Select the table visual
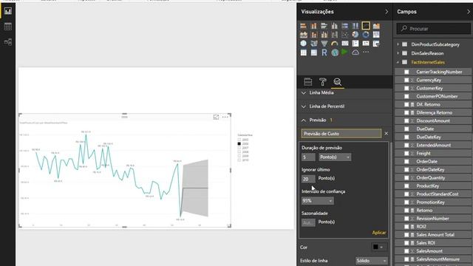The height and width of the screenshot is (266, 473). [304, 52]
